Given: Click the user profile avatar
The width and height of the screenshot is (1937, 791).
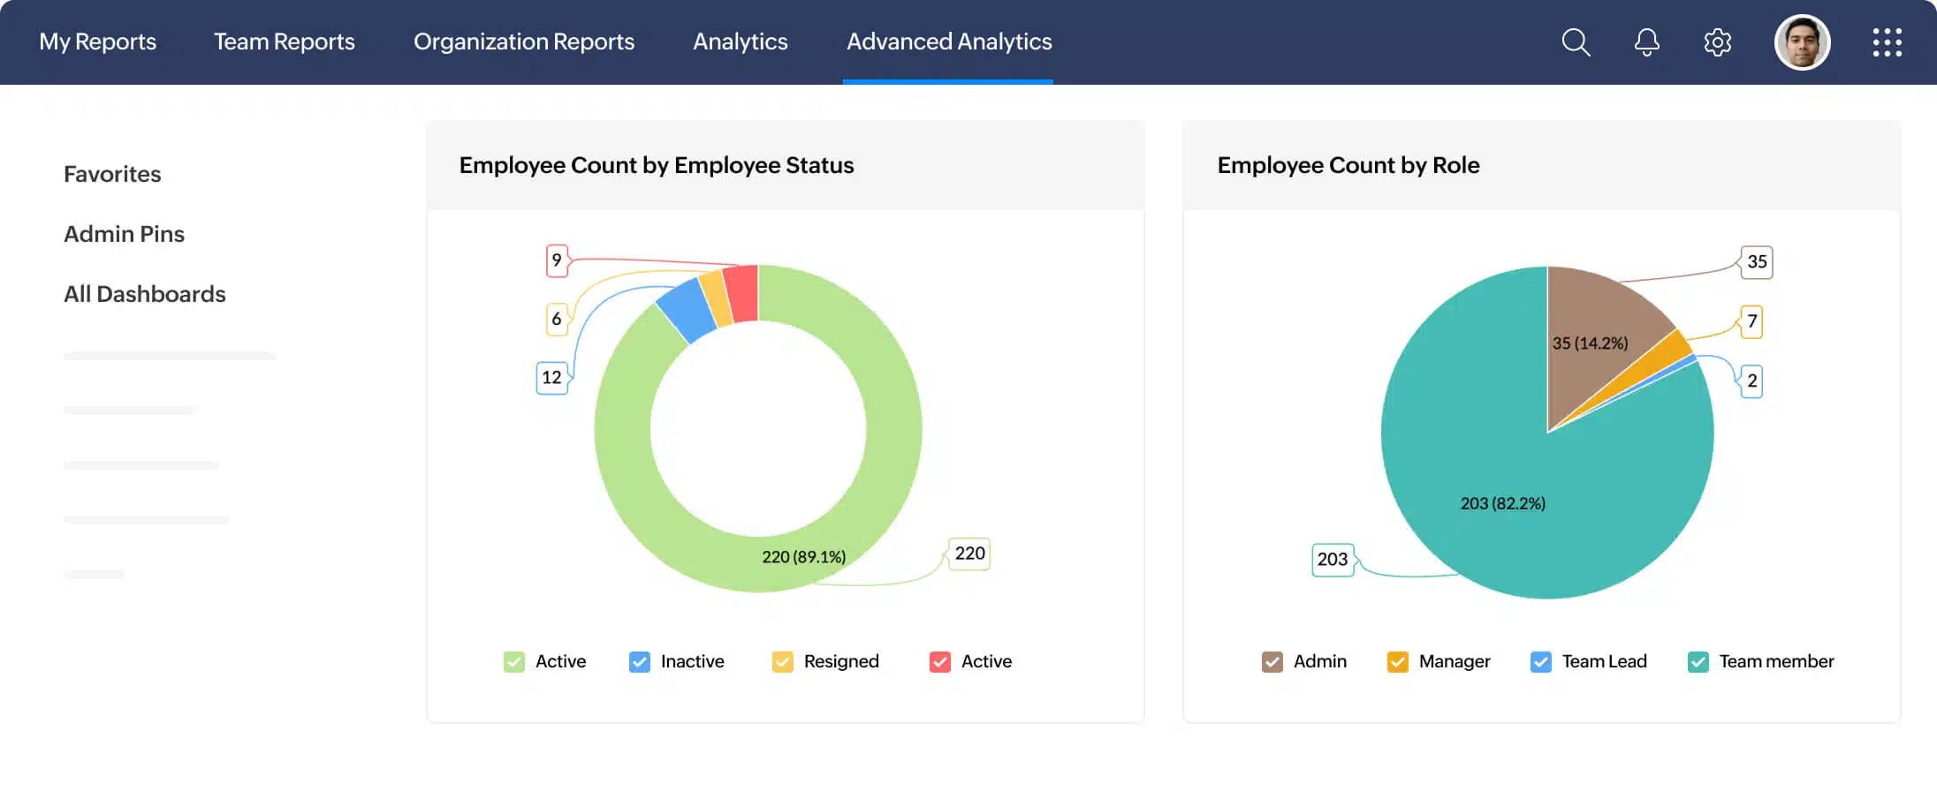Looking at the screenshot, I should pos(1802,42).
